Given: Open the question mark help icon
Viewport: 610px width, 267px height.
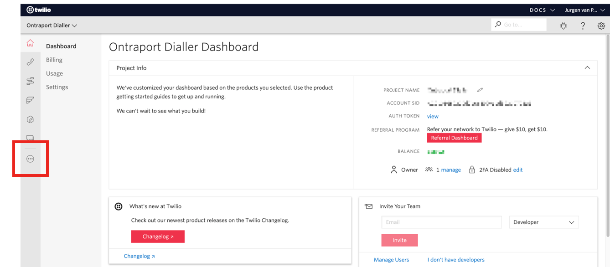Looking at the screenshot, I should pos(583,26).
